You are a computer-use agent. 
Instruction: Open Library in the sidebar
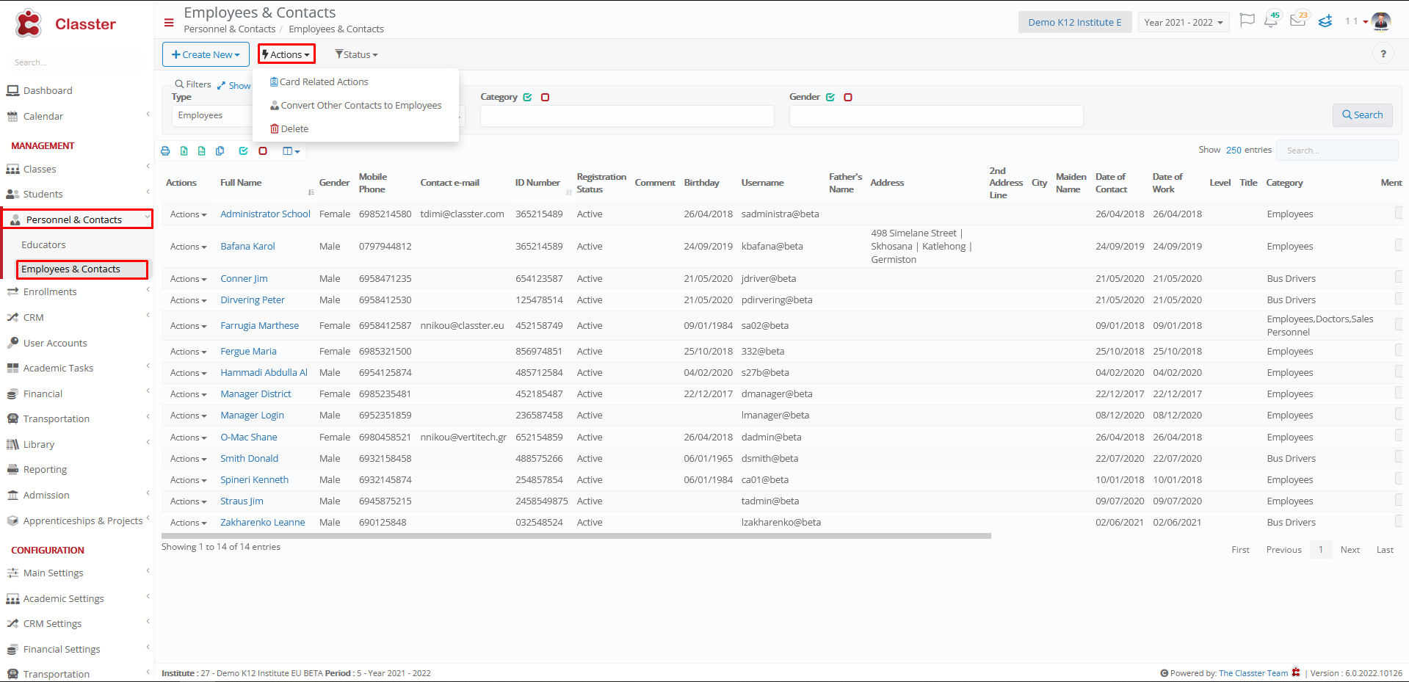77,444
